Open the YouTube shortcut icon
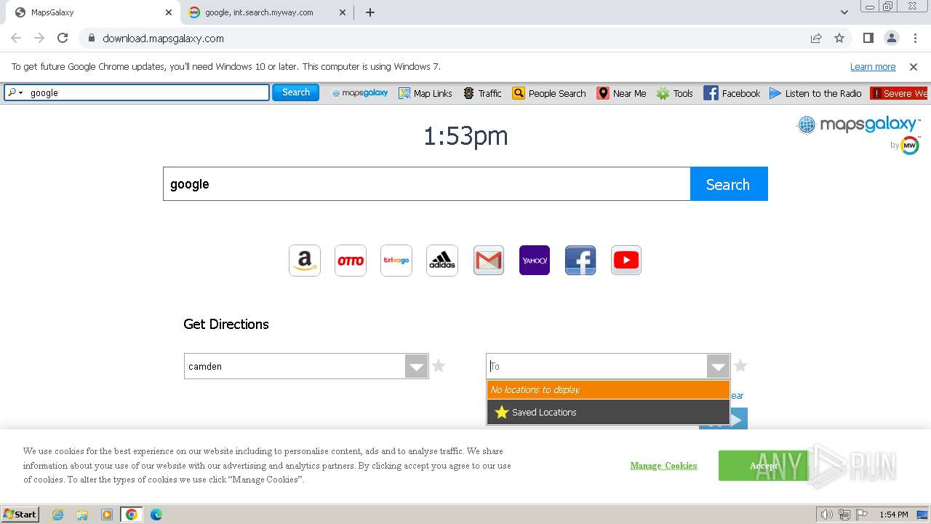The width and height of the screenshot is (931, 524). tap(626, 261)
